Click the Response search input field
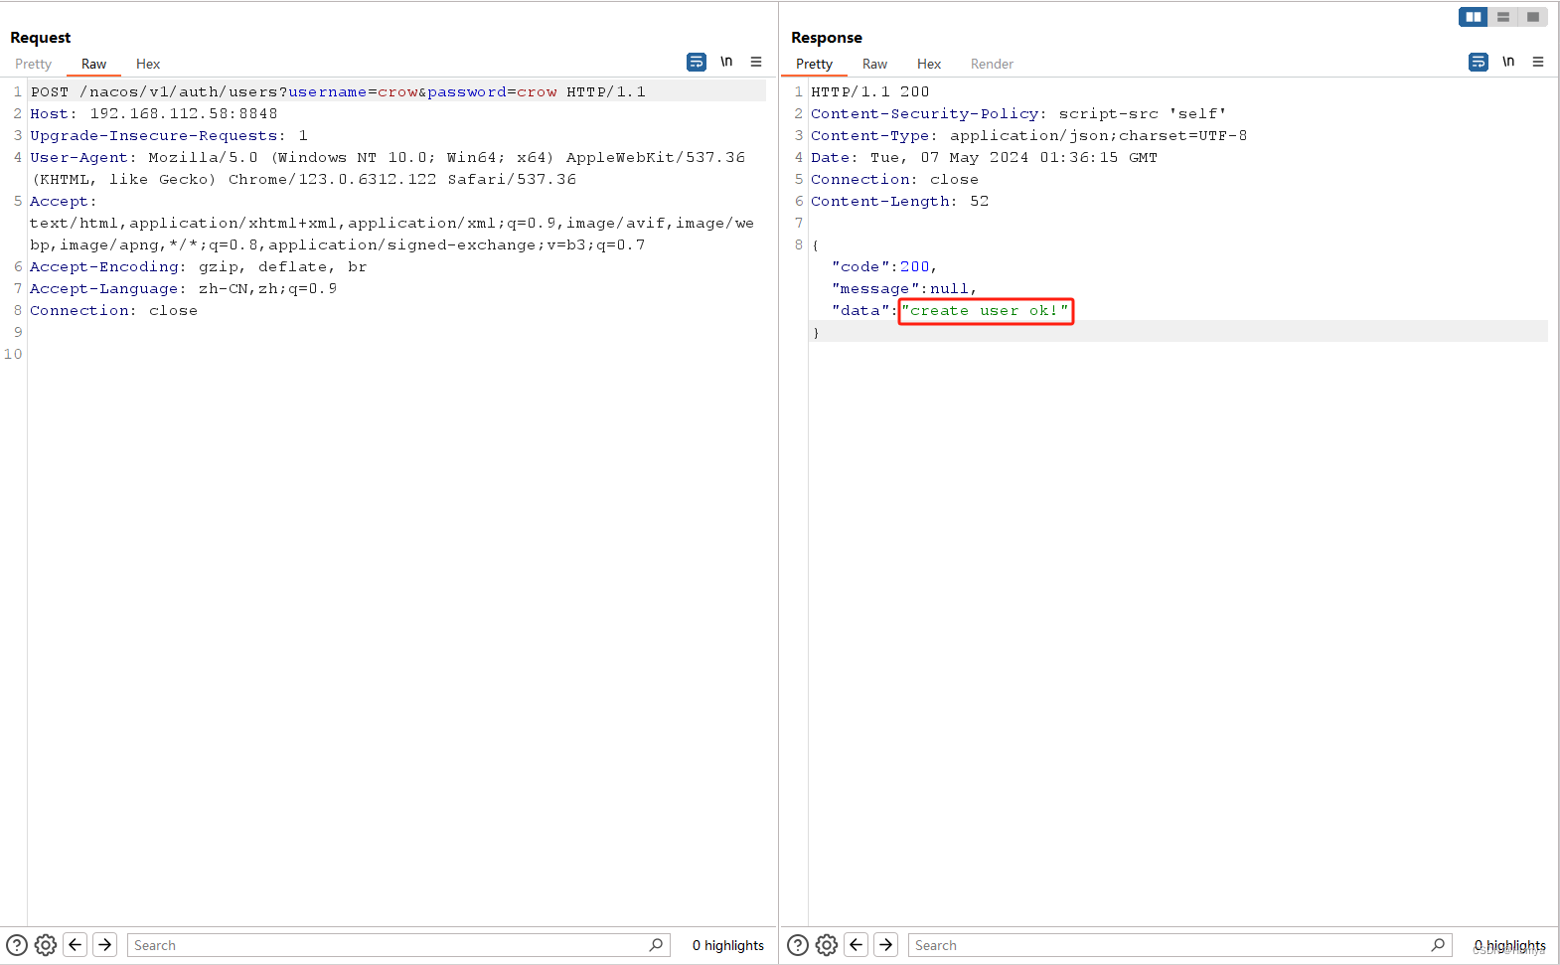 (1179, 945)
